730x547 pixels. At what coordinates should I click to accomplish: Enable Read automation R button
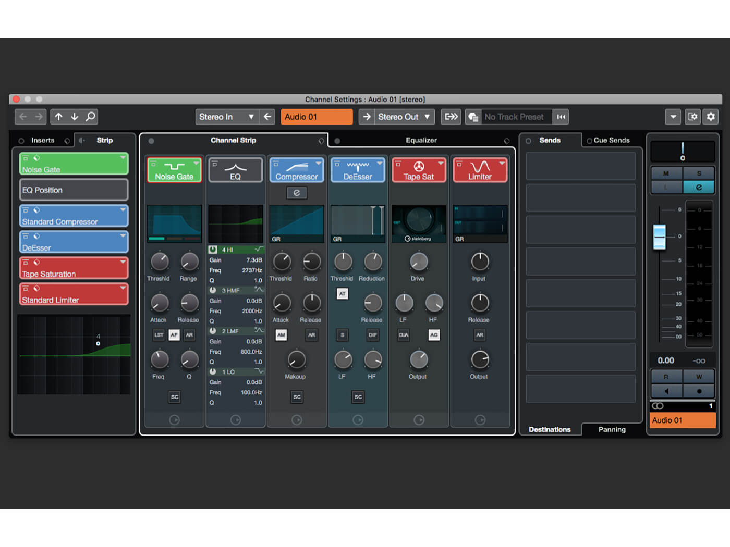666,377
